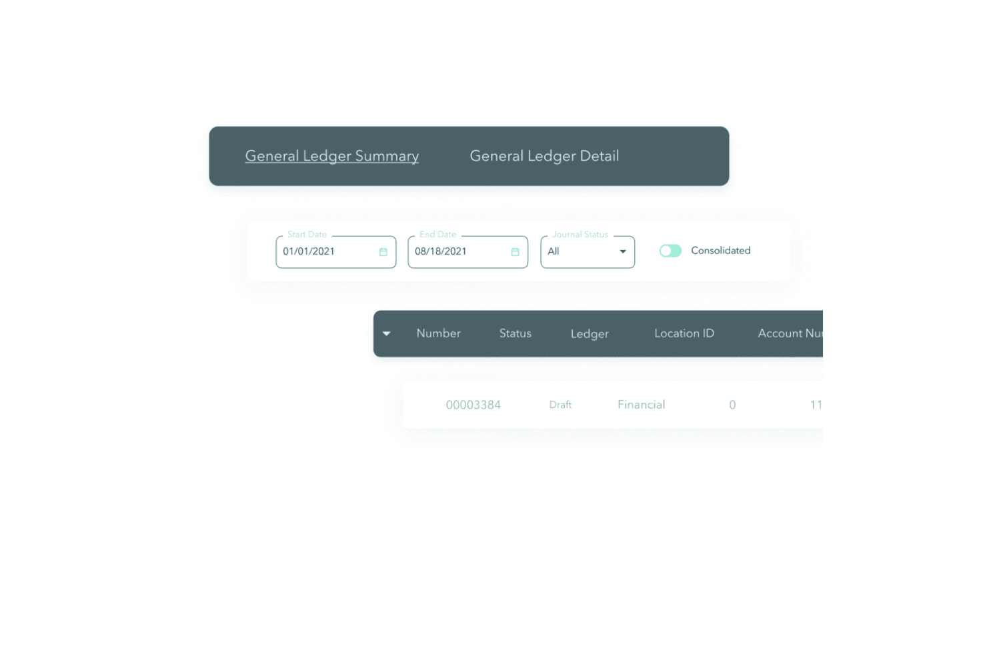This screenshot has width=987, height=658.
Task: Click the Start Date field showing 01/01/2021
Action: [x=336, y=252]
